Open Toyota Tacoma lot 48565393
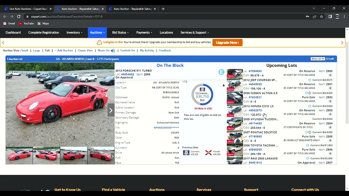The width and height of the screenshot is (349, 196). click(255, 149)
